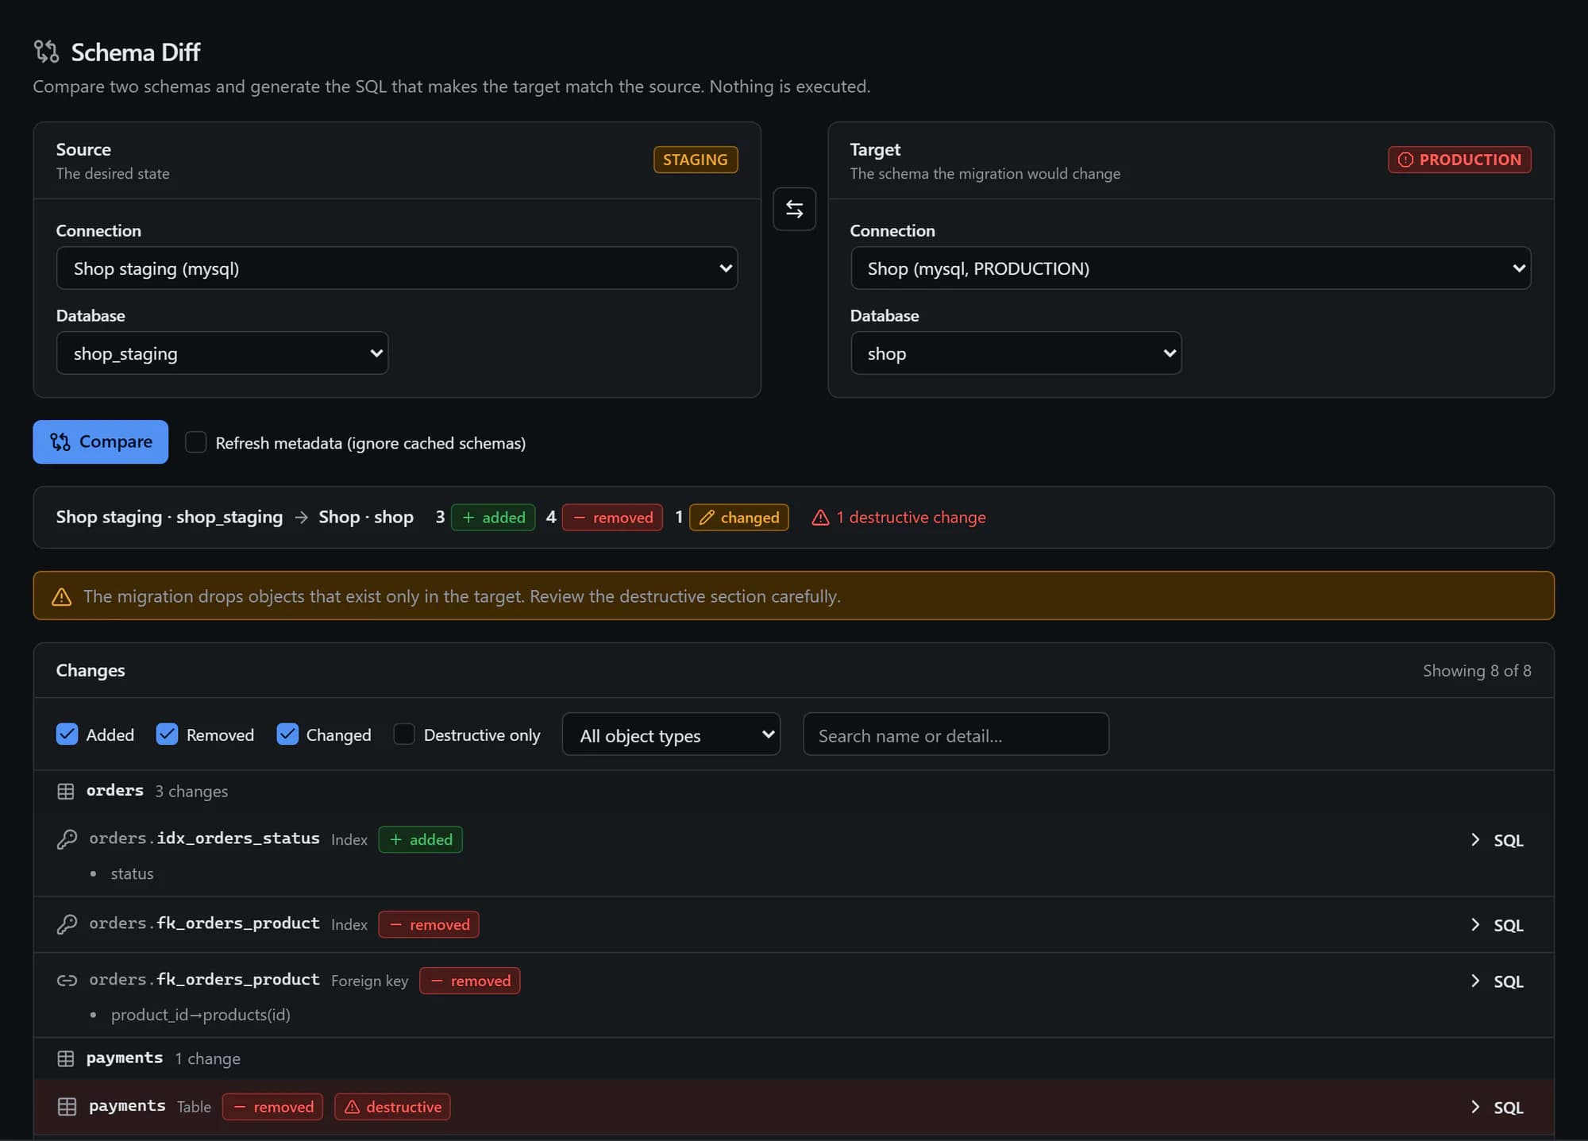The image size is (1588, 1141).
Task: Click the 'Showing 8 of 8' text
Action: 1477,671
